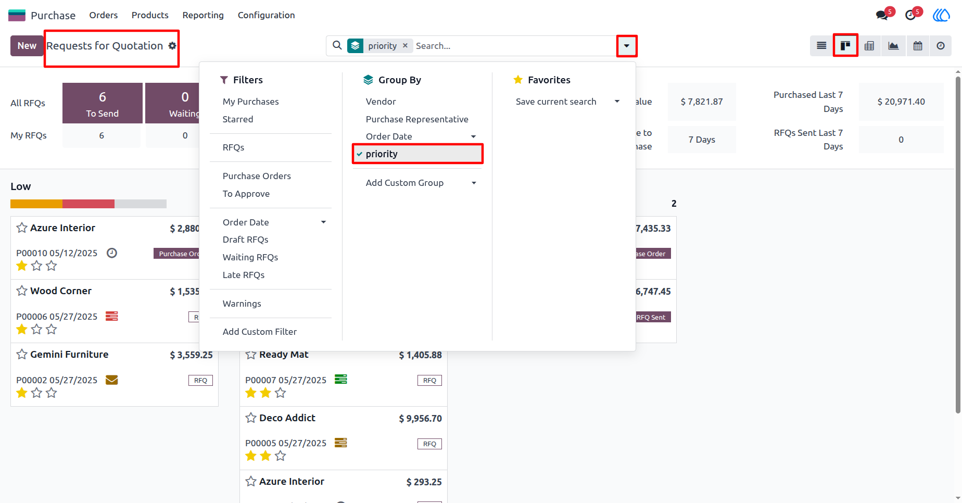Open the Products menu
Screen dimensions: 962x503
(150, 15)
